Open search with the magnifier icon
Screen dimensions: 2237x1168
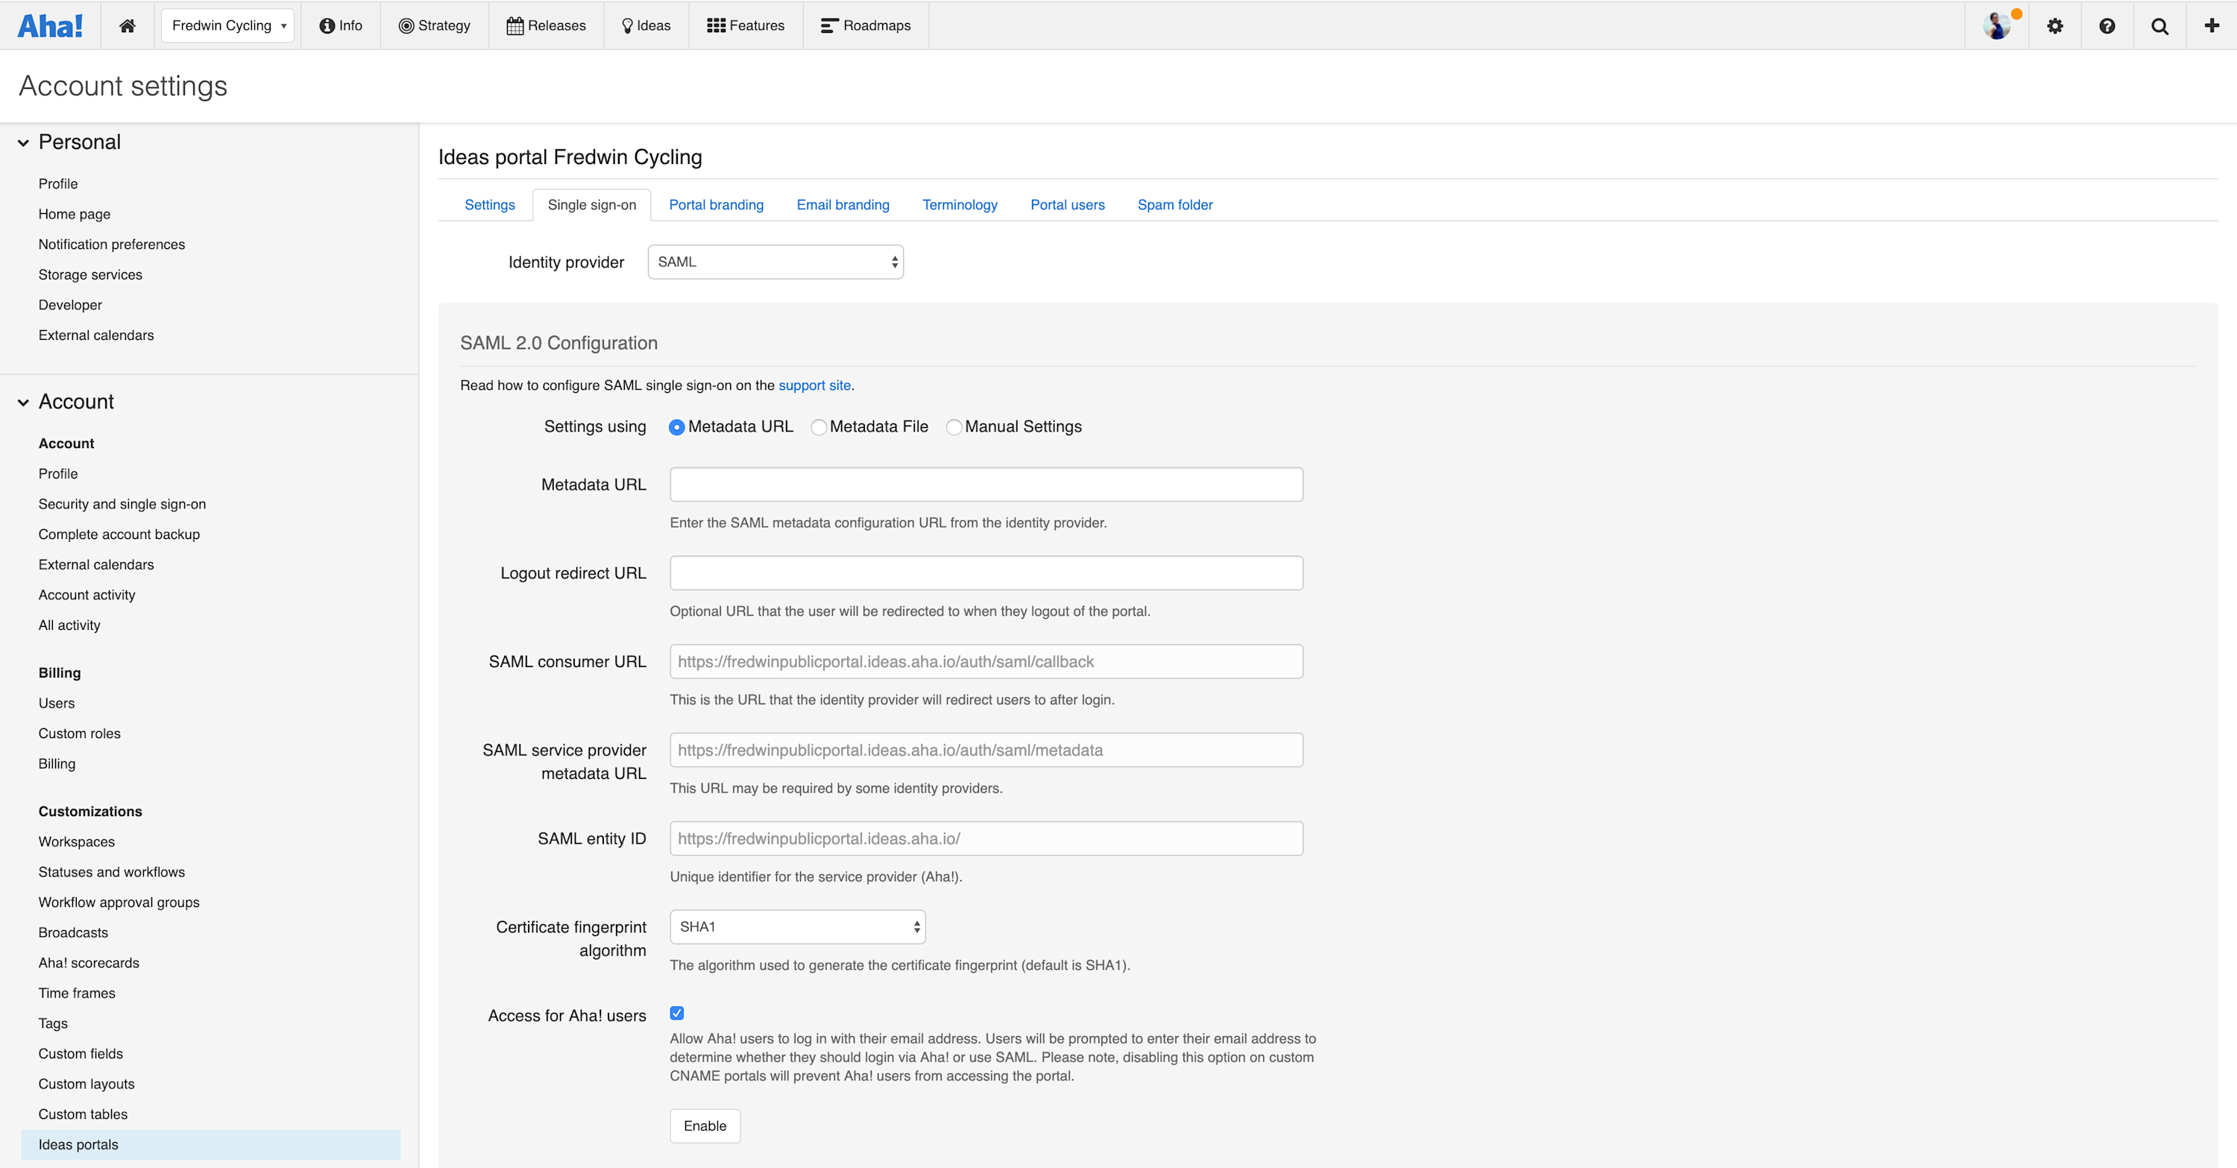2159,25
